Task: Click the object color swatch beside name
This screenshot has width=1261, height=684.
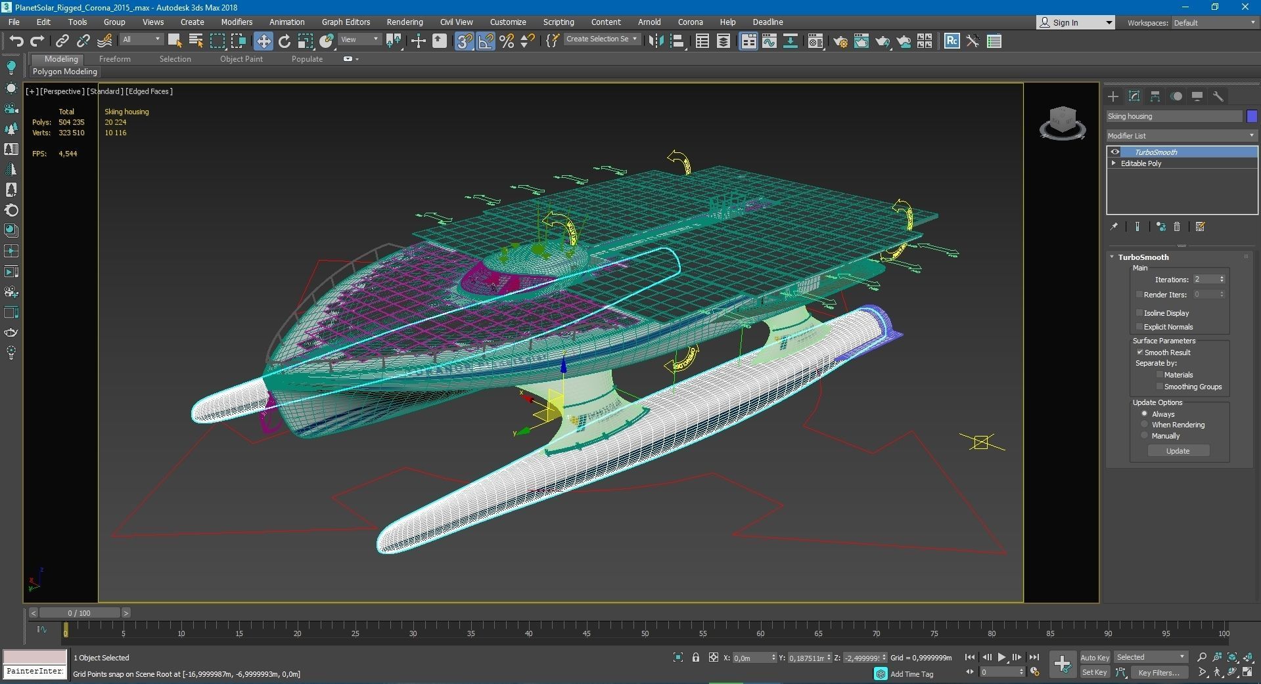Action: coord(1252,116)
